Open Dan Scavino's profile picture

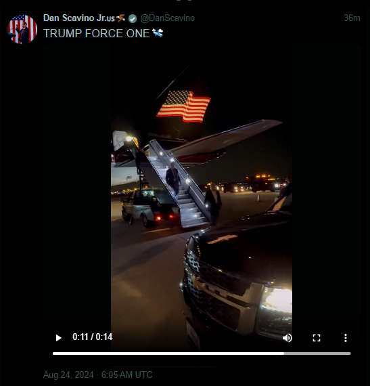click(x=22, y=29)
